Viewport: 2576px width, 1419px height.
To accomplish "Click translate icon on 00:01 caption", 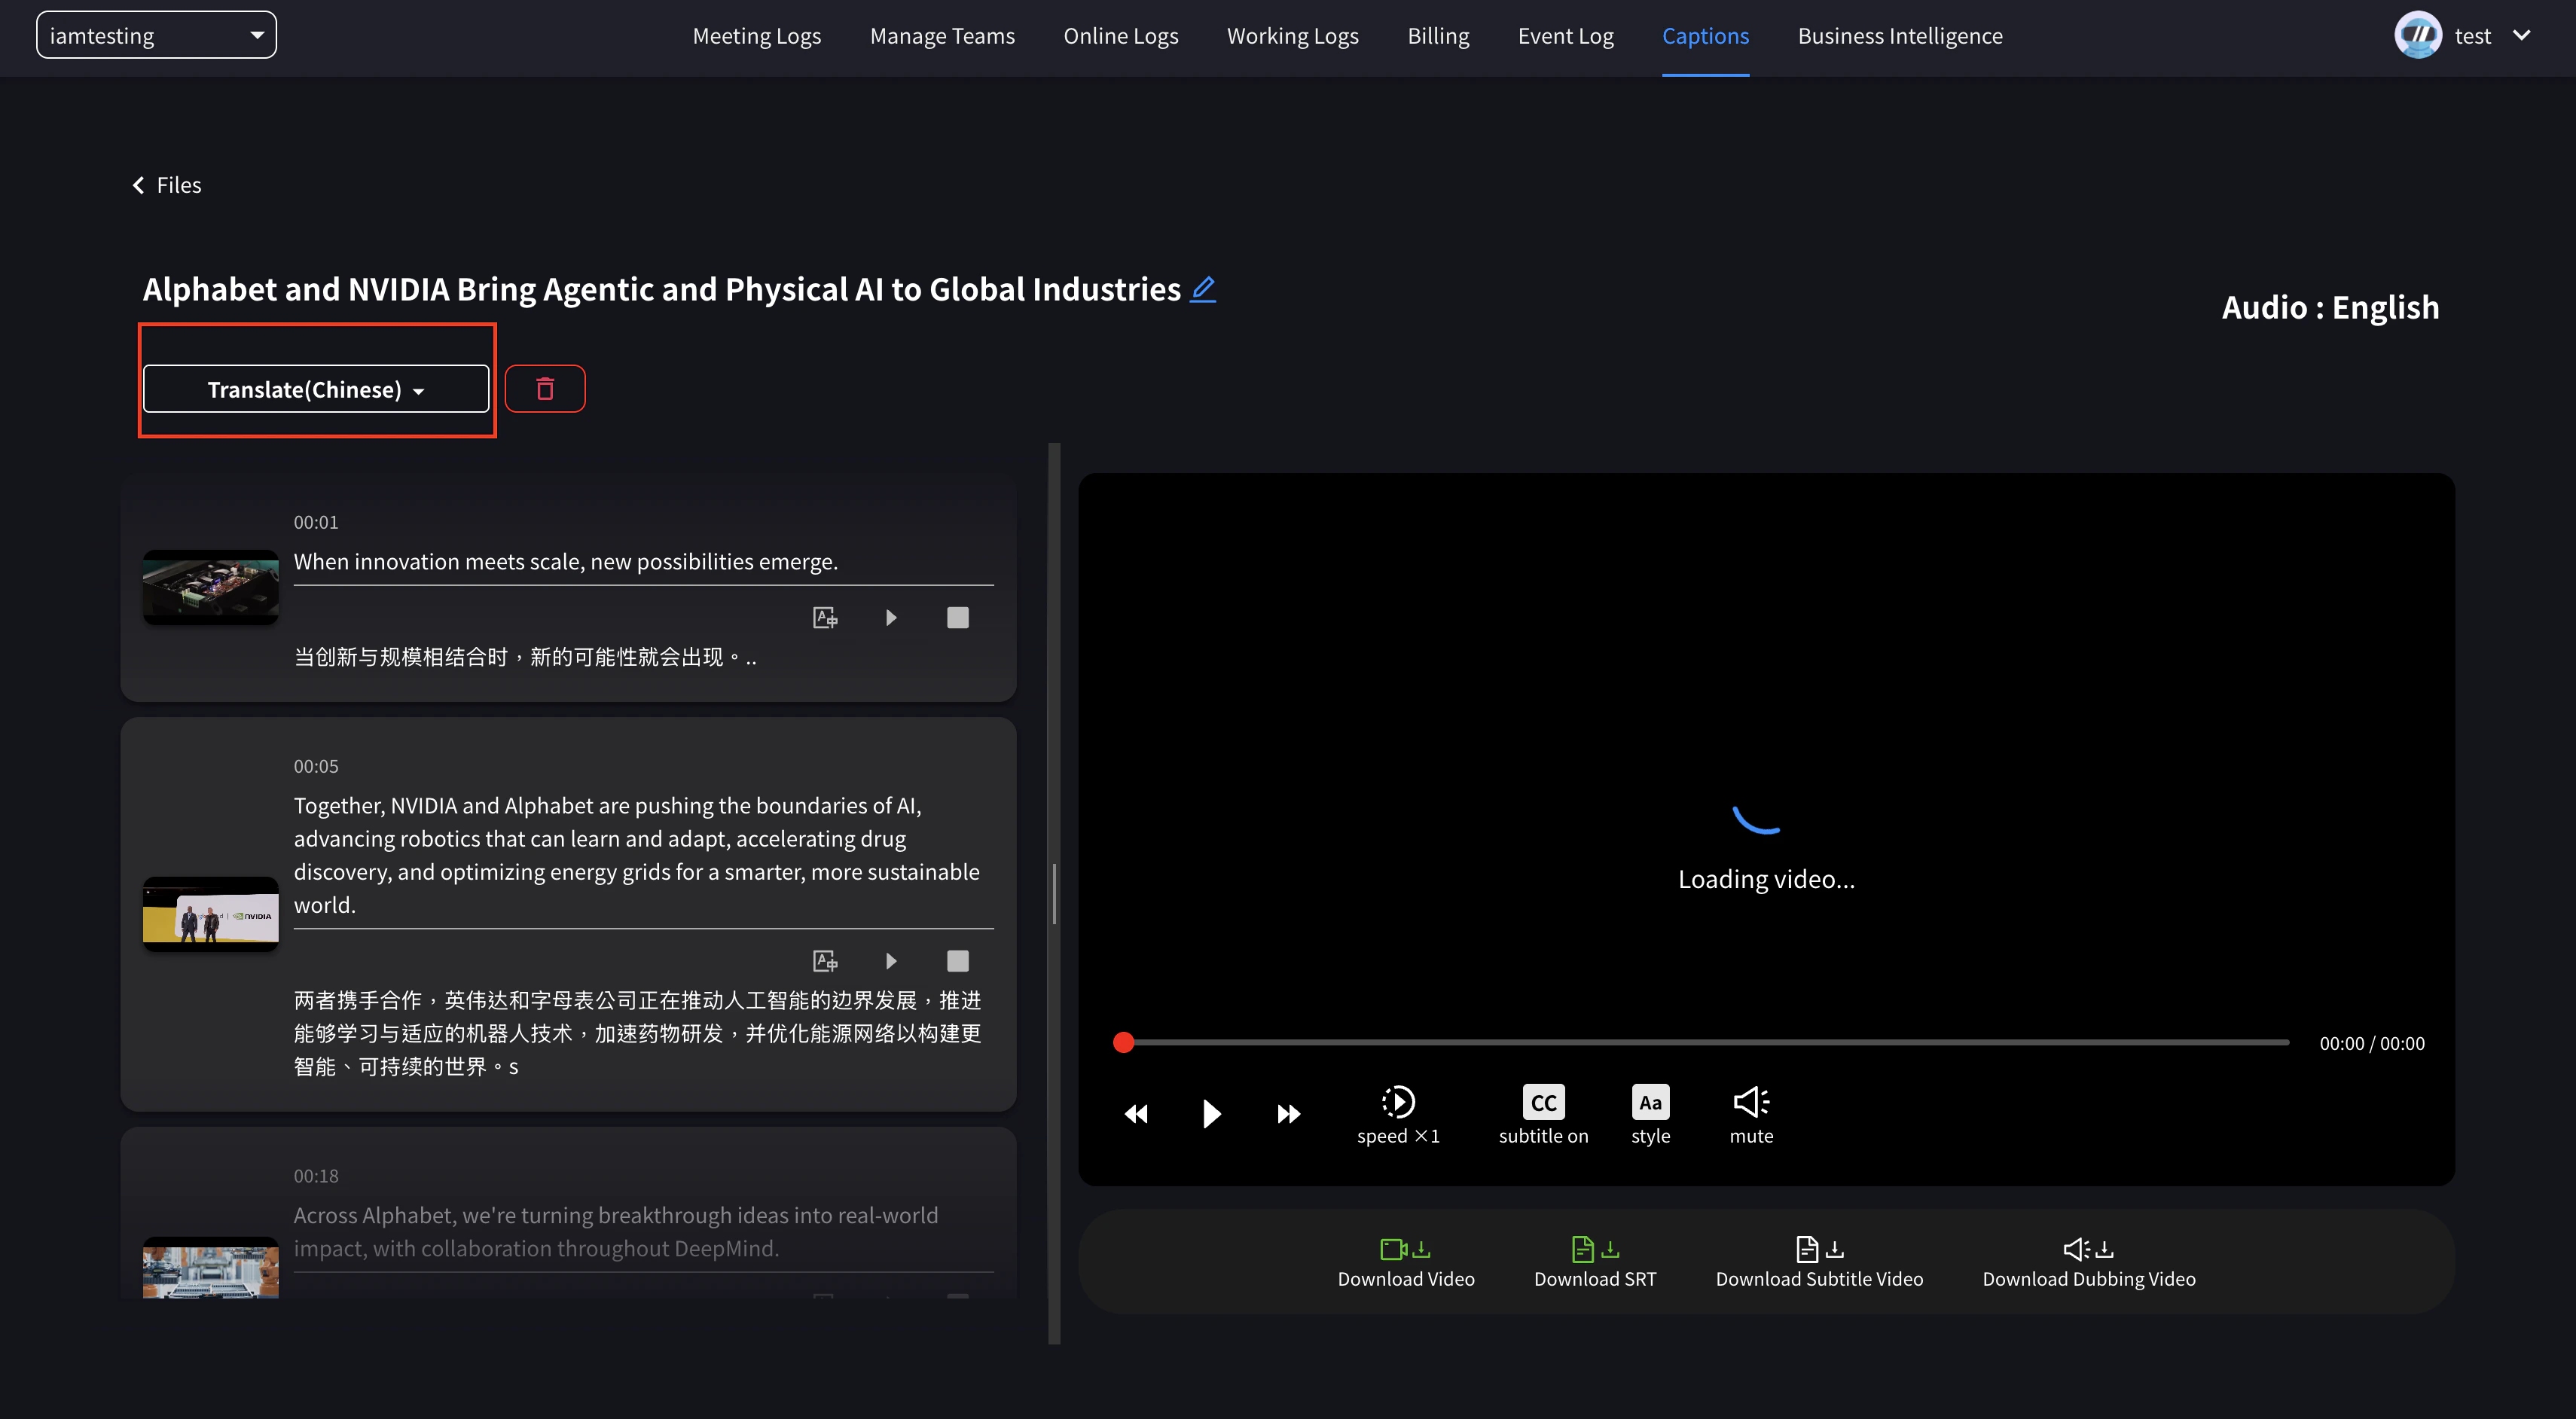I will [x=825, y=617].
